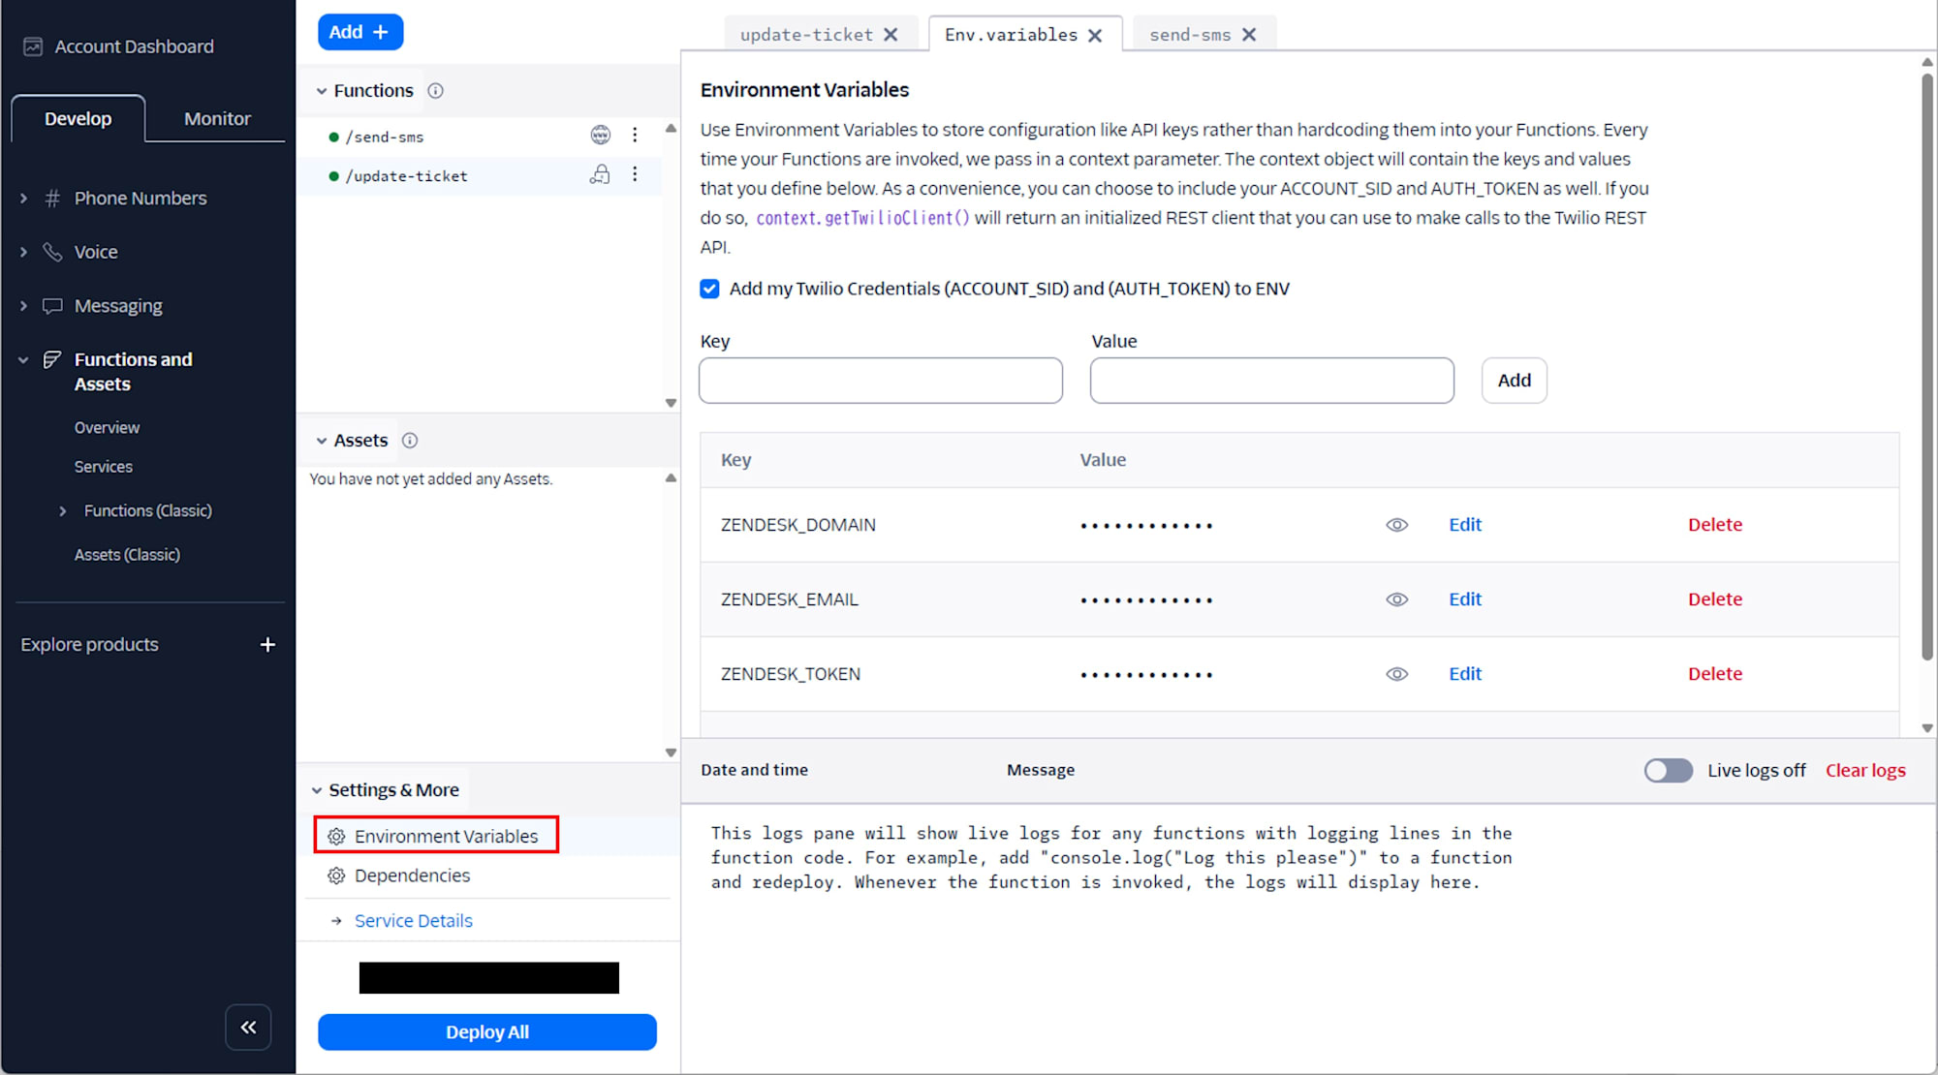Click the public globe icon for /send-sms

[601, 136]
